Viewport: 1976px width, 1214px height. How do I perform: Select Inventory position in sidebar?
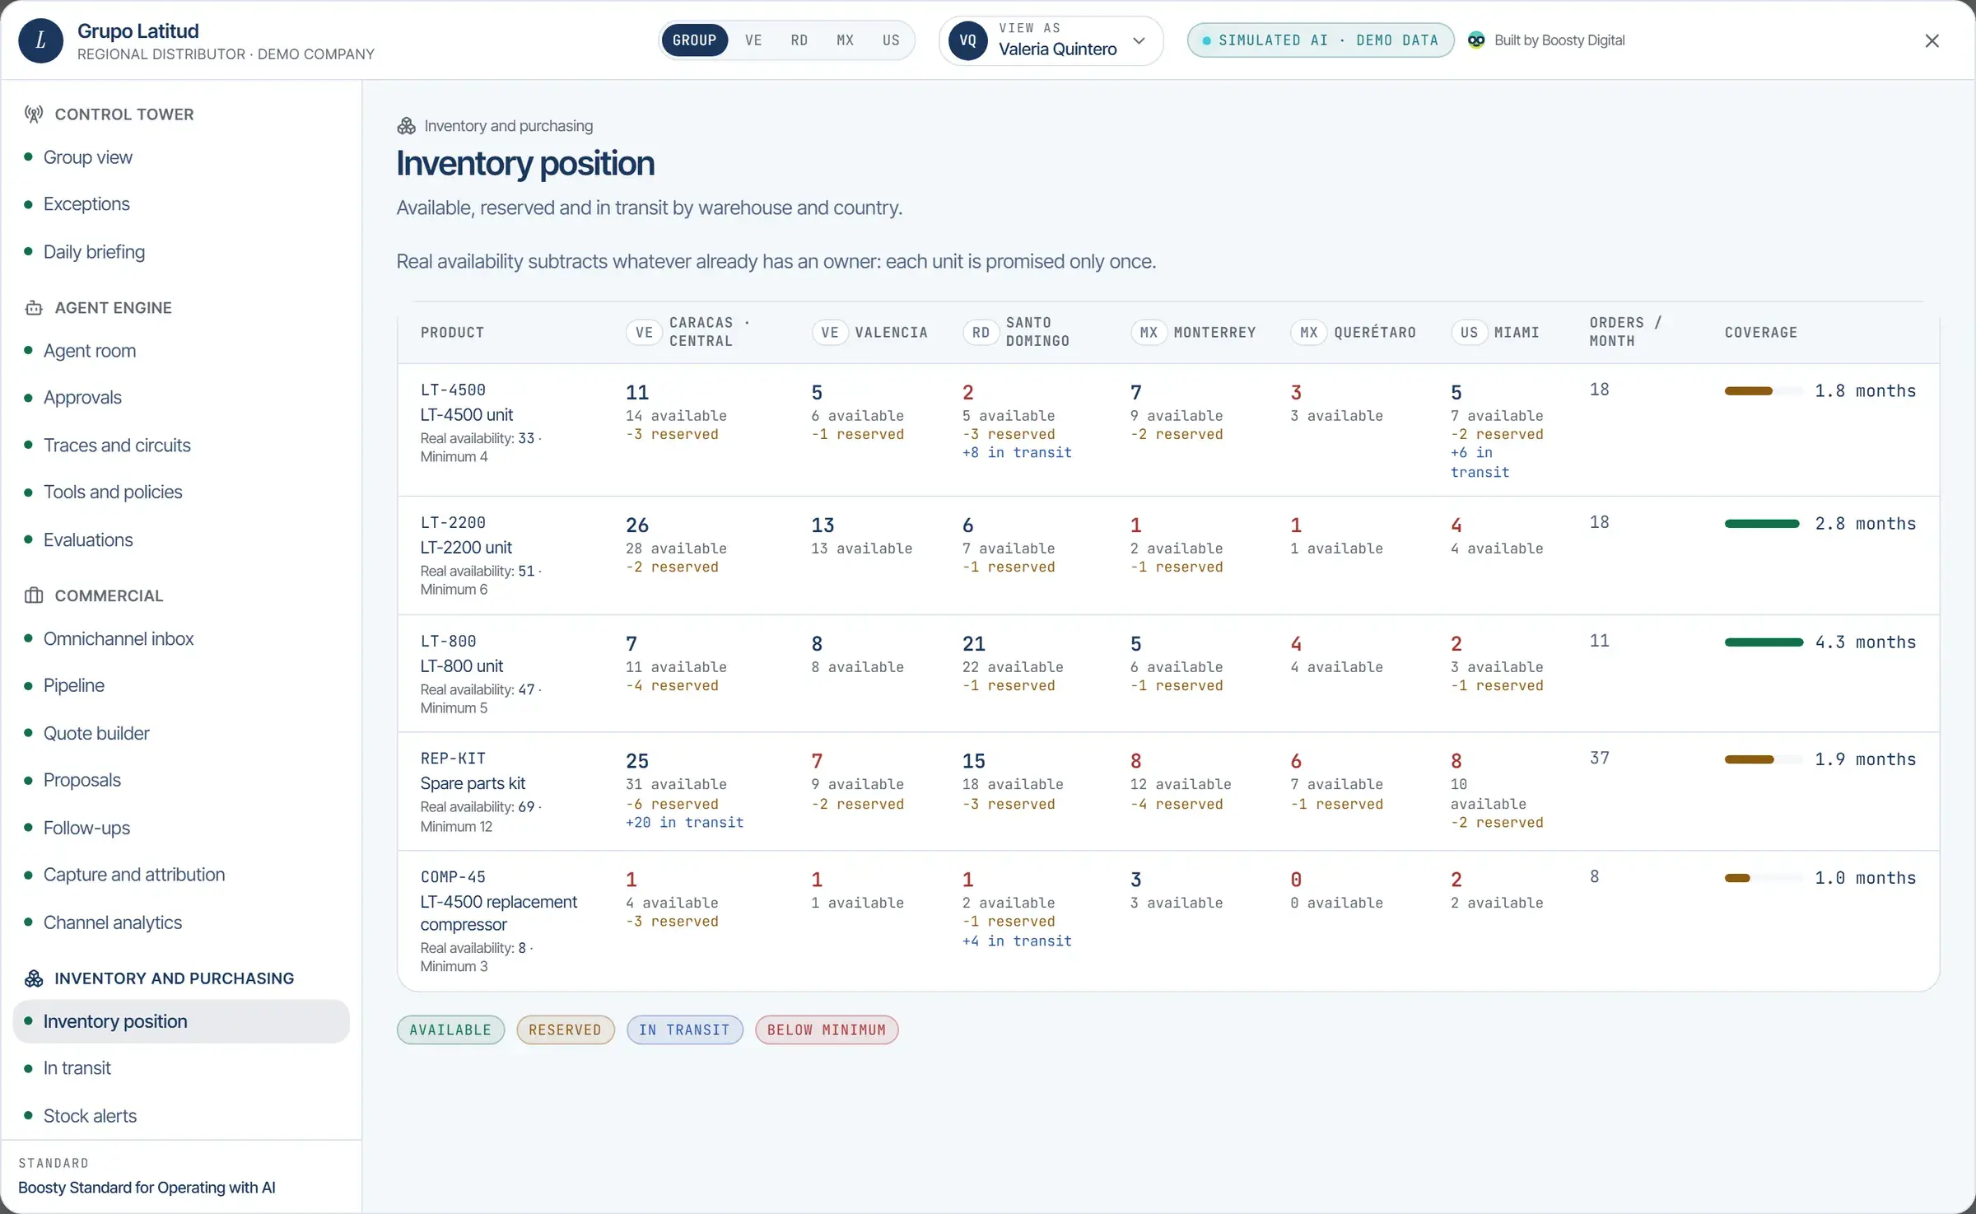tap(181, 1022)
